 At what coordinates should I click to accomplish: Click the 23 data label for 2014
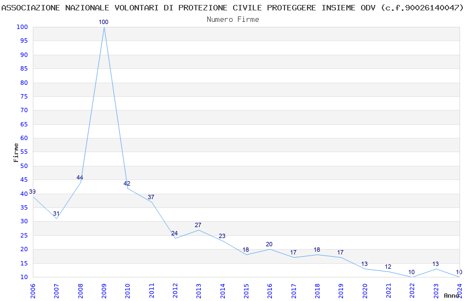coord(222,236)
